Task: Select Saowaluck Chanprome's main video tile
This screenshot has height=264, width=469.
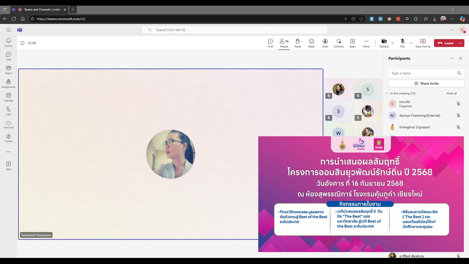Action: (x=171, y=154)
